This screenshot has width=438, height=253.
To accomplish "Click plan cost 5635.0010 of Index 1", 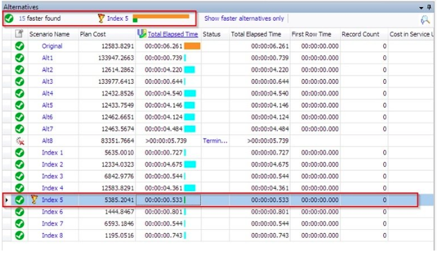I will pyautogui.click(x=119, y=152).
